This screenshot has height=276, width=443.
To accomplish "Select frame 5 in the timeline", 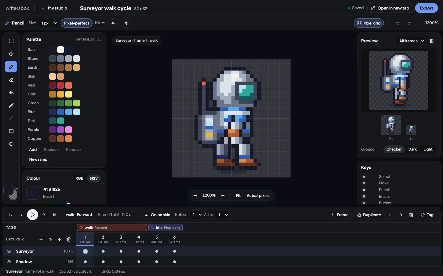I will [x=157, y=239].
